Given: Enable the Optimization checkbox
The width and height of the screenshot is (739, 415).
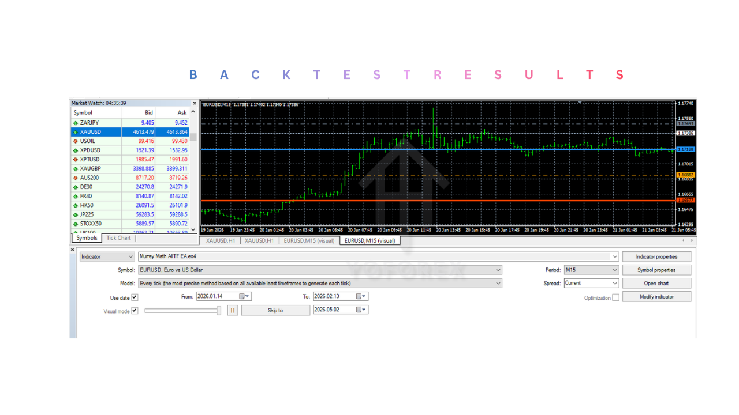Looking at the screenshot, I should click(615, 297).
